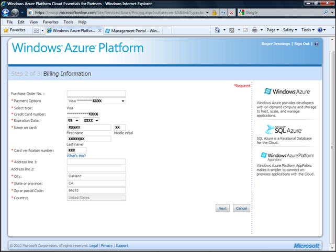
Task: Click the State or province field
Action: pyautogui.click(x=96, y=184)
